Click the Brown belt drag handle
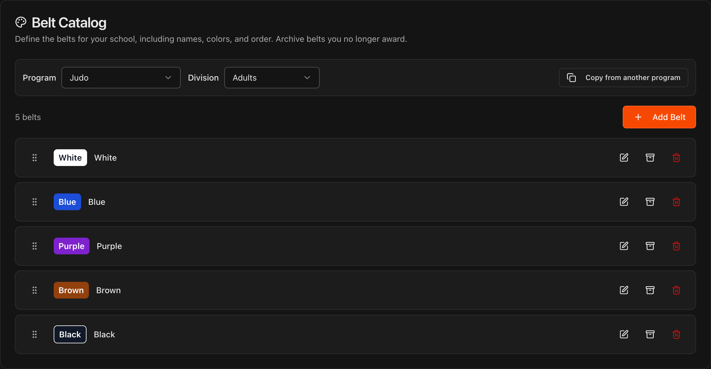Image resolution: width=711 pixels, height=369 pixels. [x=35, y=290]
